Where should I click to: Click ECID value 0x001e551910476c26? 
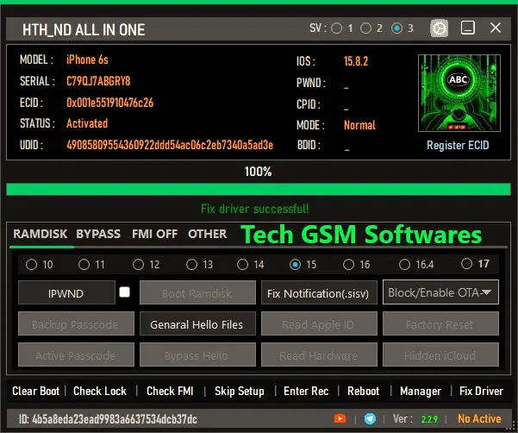(x=110, y=103)
